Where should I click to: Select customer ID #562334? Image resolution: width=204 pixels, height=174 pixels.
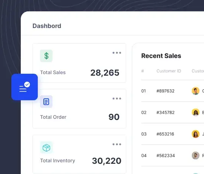[165, 155]
